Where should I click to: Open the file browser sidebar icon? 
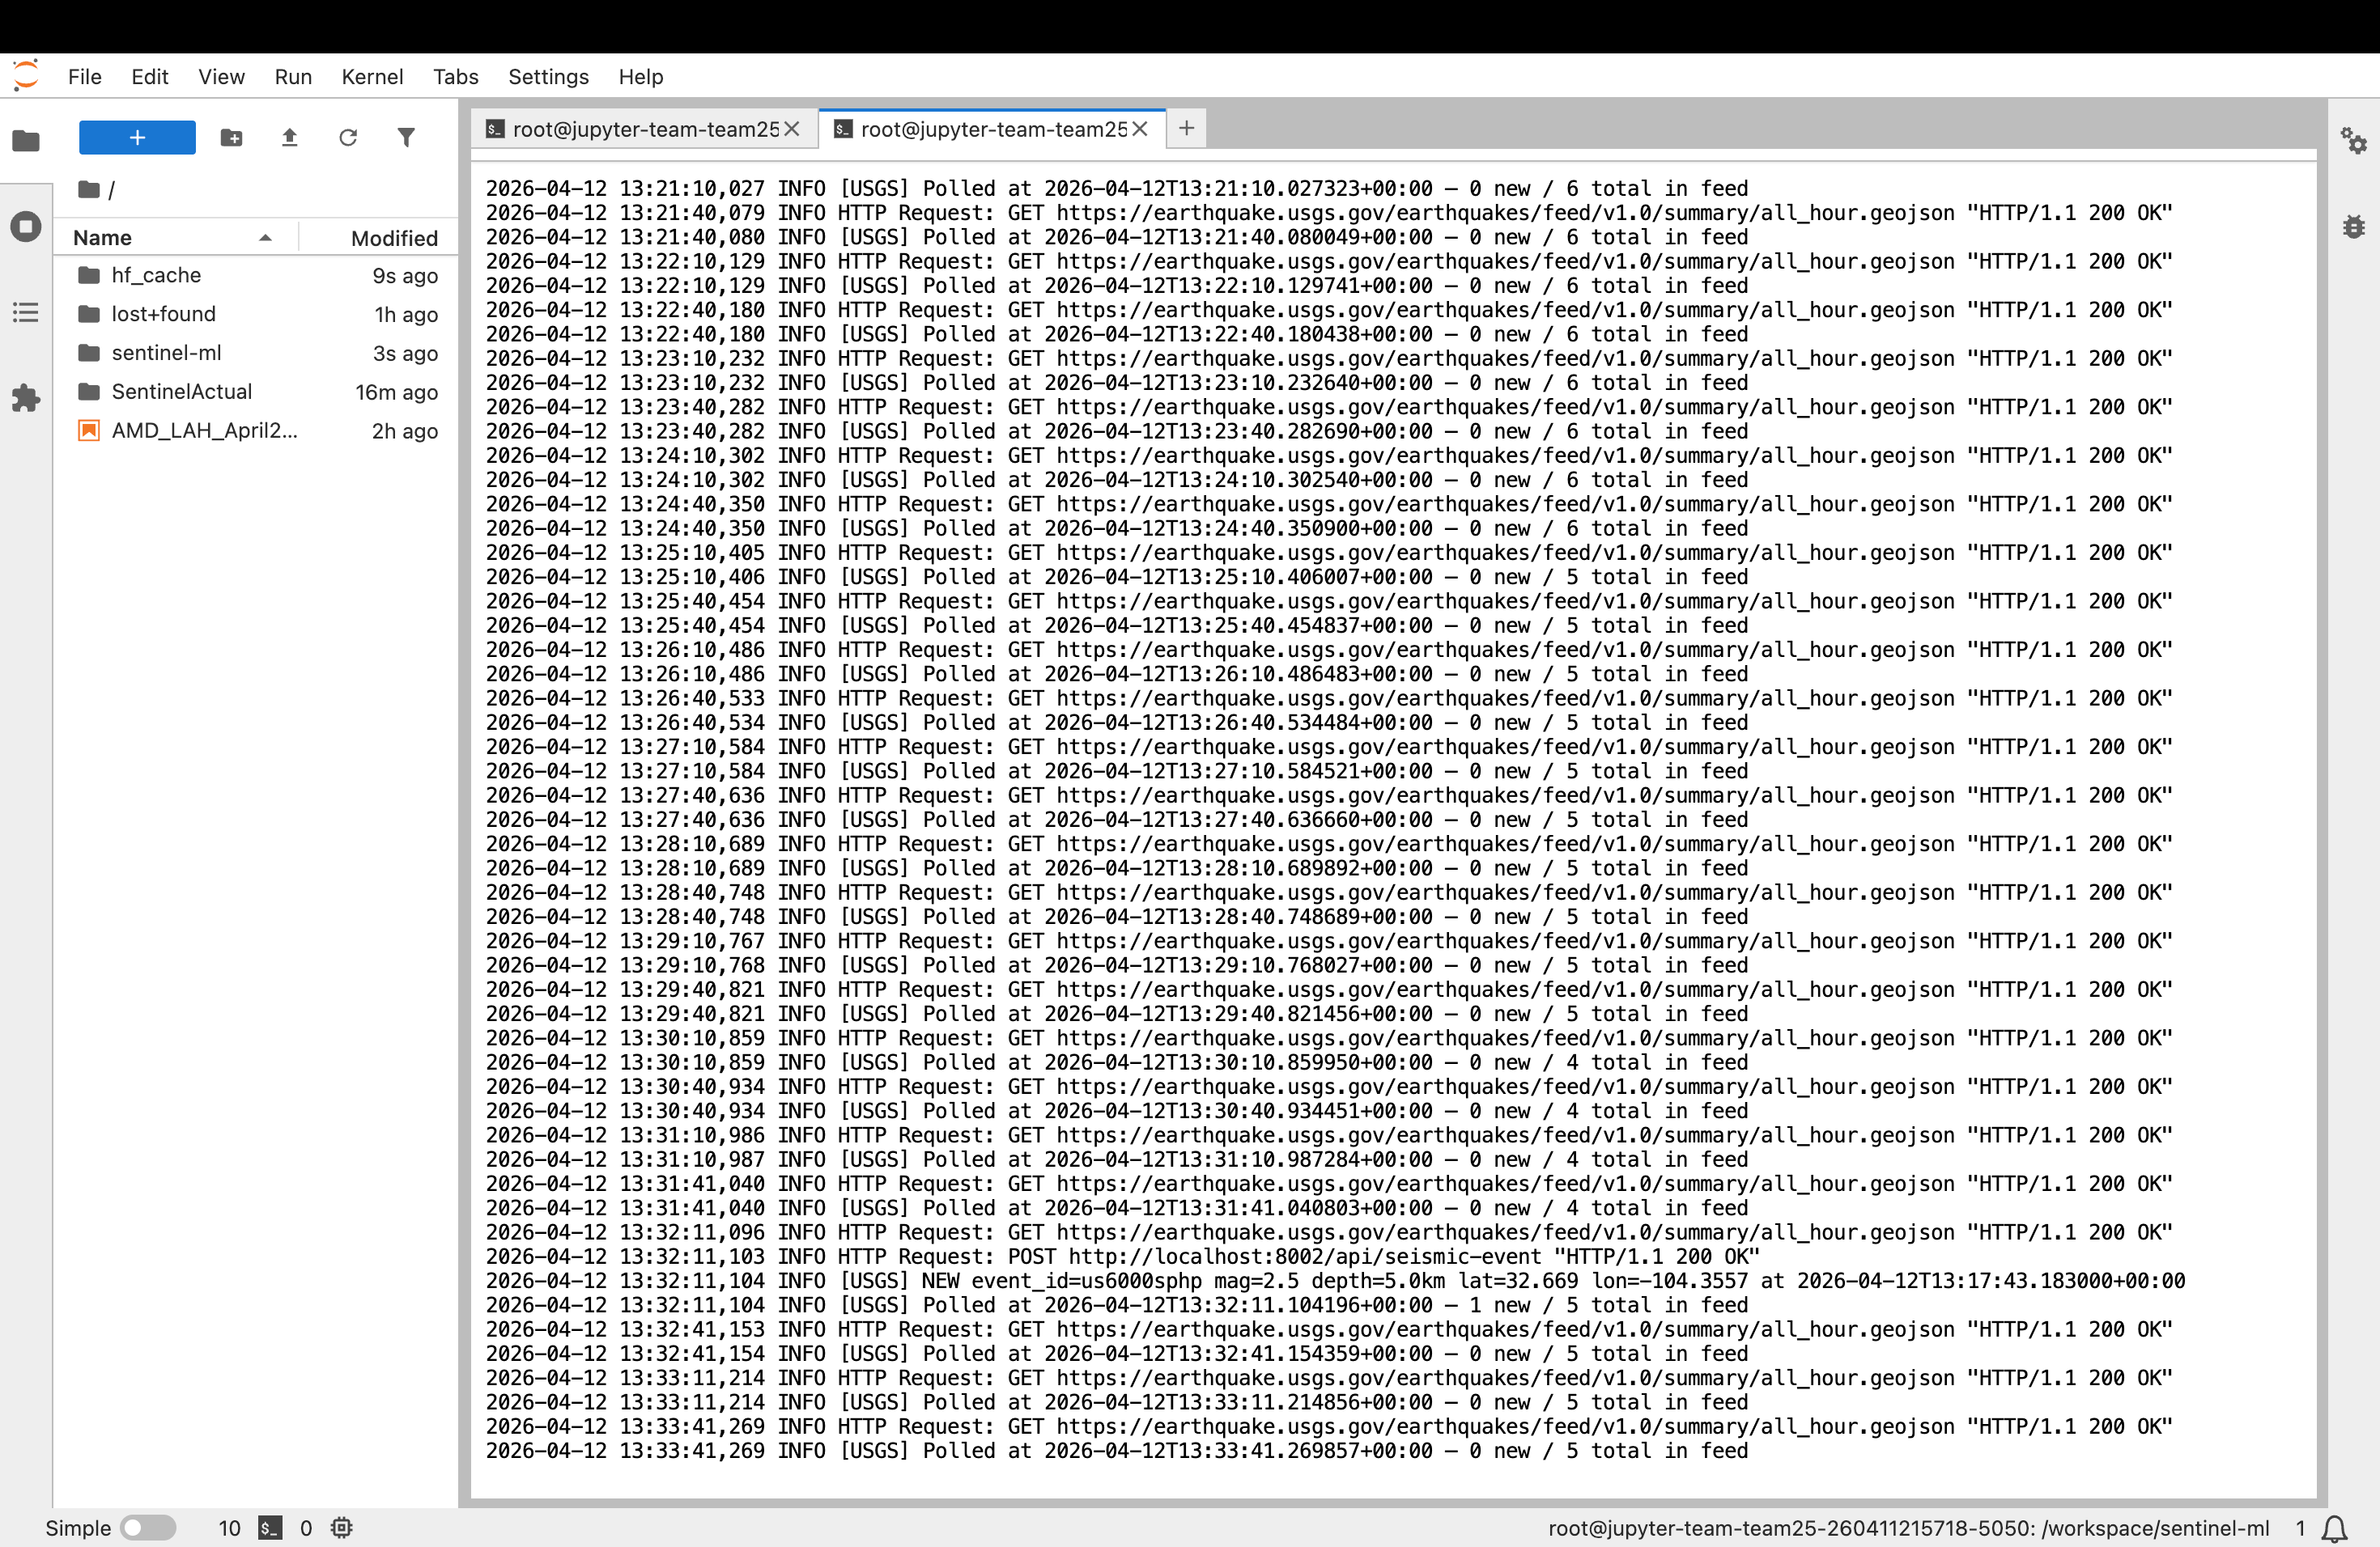pyautogui.click(x=26, y=141)
